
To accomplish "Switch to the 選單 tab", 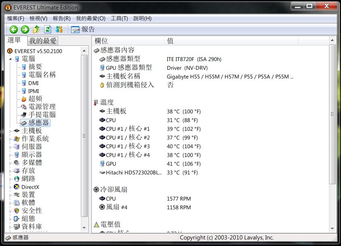I will [x=15, y=40].
